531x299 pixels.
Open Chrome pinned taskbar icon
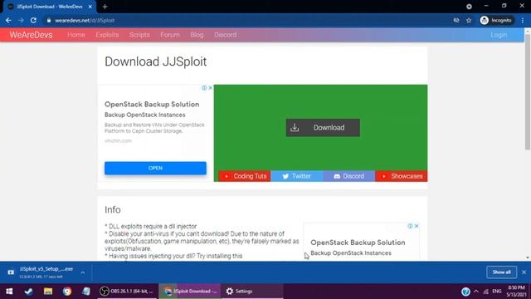(x=67, y=292)
